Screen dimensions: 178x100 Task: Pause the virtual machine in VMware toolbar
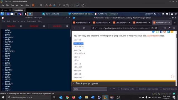[x=33, y=5]
